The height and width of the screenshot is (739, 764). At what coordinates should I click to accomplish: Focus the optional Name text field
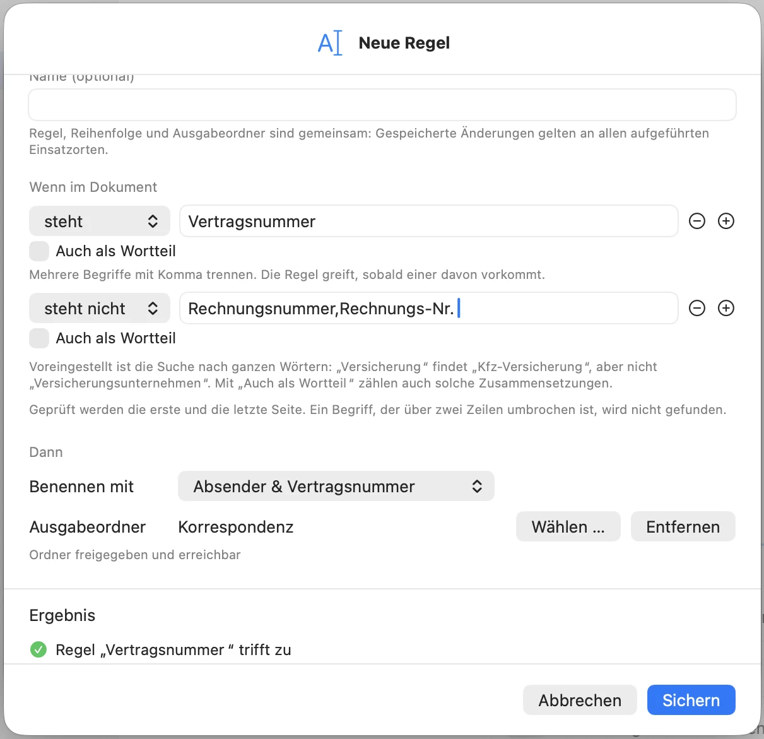click(382, 105)
